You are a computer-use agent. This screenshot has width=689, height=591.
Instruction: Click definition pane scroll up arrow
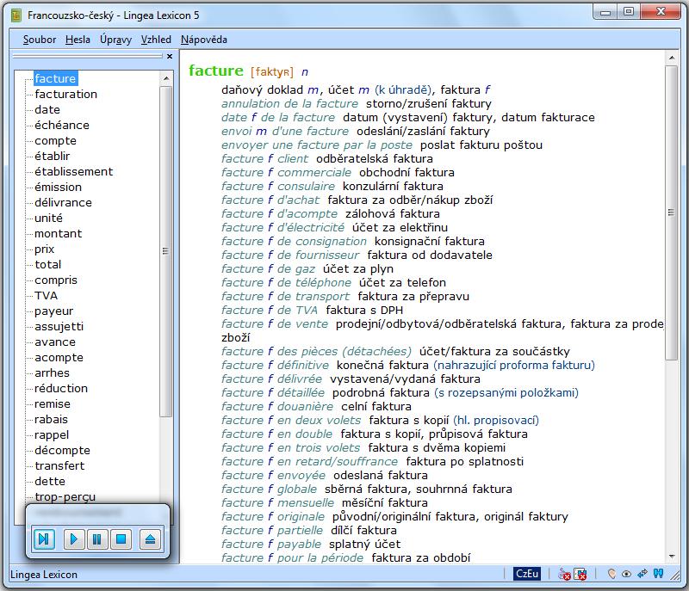pos(672,58)
